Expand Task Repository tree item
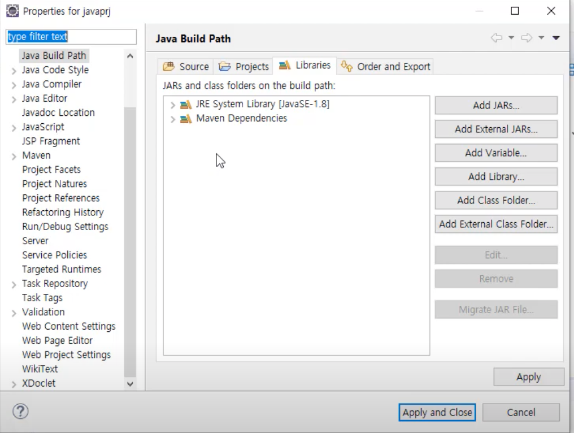 click(14, 285)
